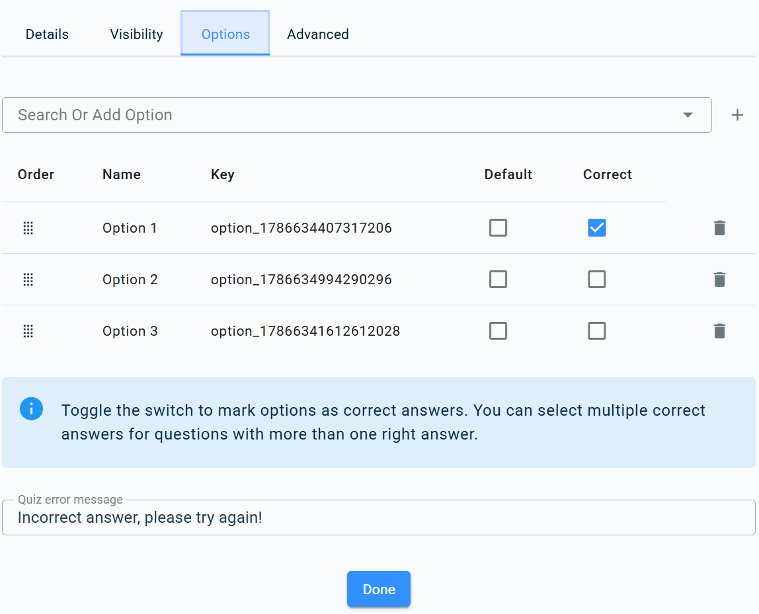Click the Option 2 name cell

tap(130, 280)
